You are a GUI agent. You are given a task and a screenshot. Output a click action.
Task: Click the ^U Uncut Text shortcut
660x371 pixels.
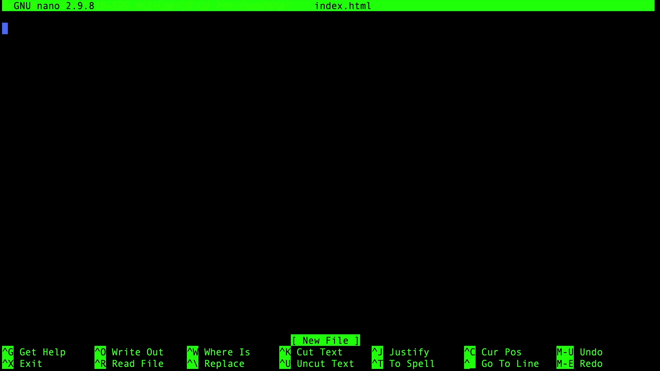click(325, 364)
